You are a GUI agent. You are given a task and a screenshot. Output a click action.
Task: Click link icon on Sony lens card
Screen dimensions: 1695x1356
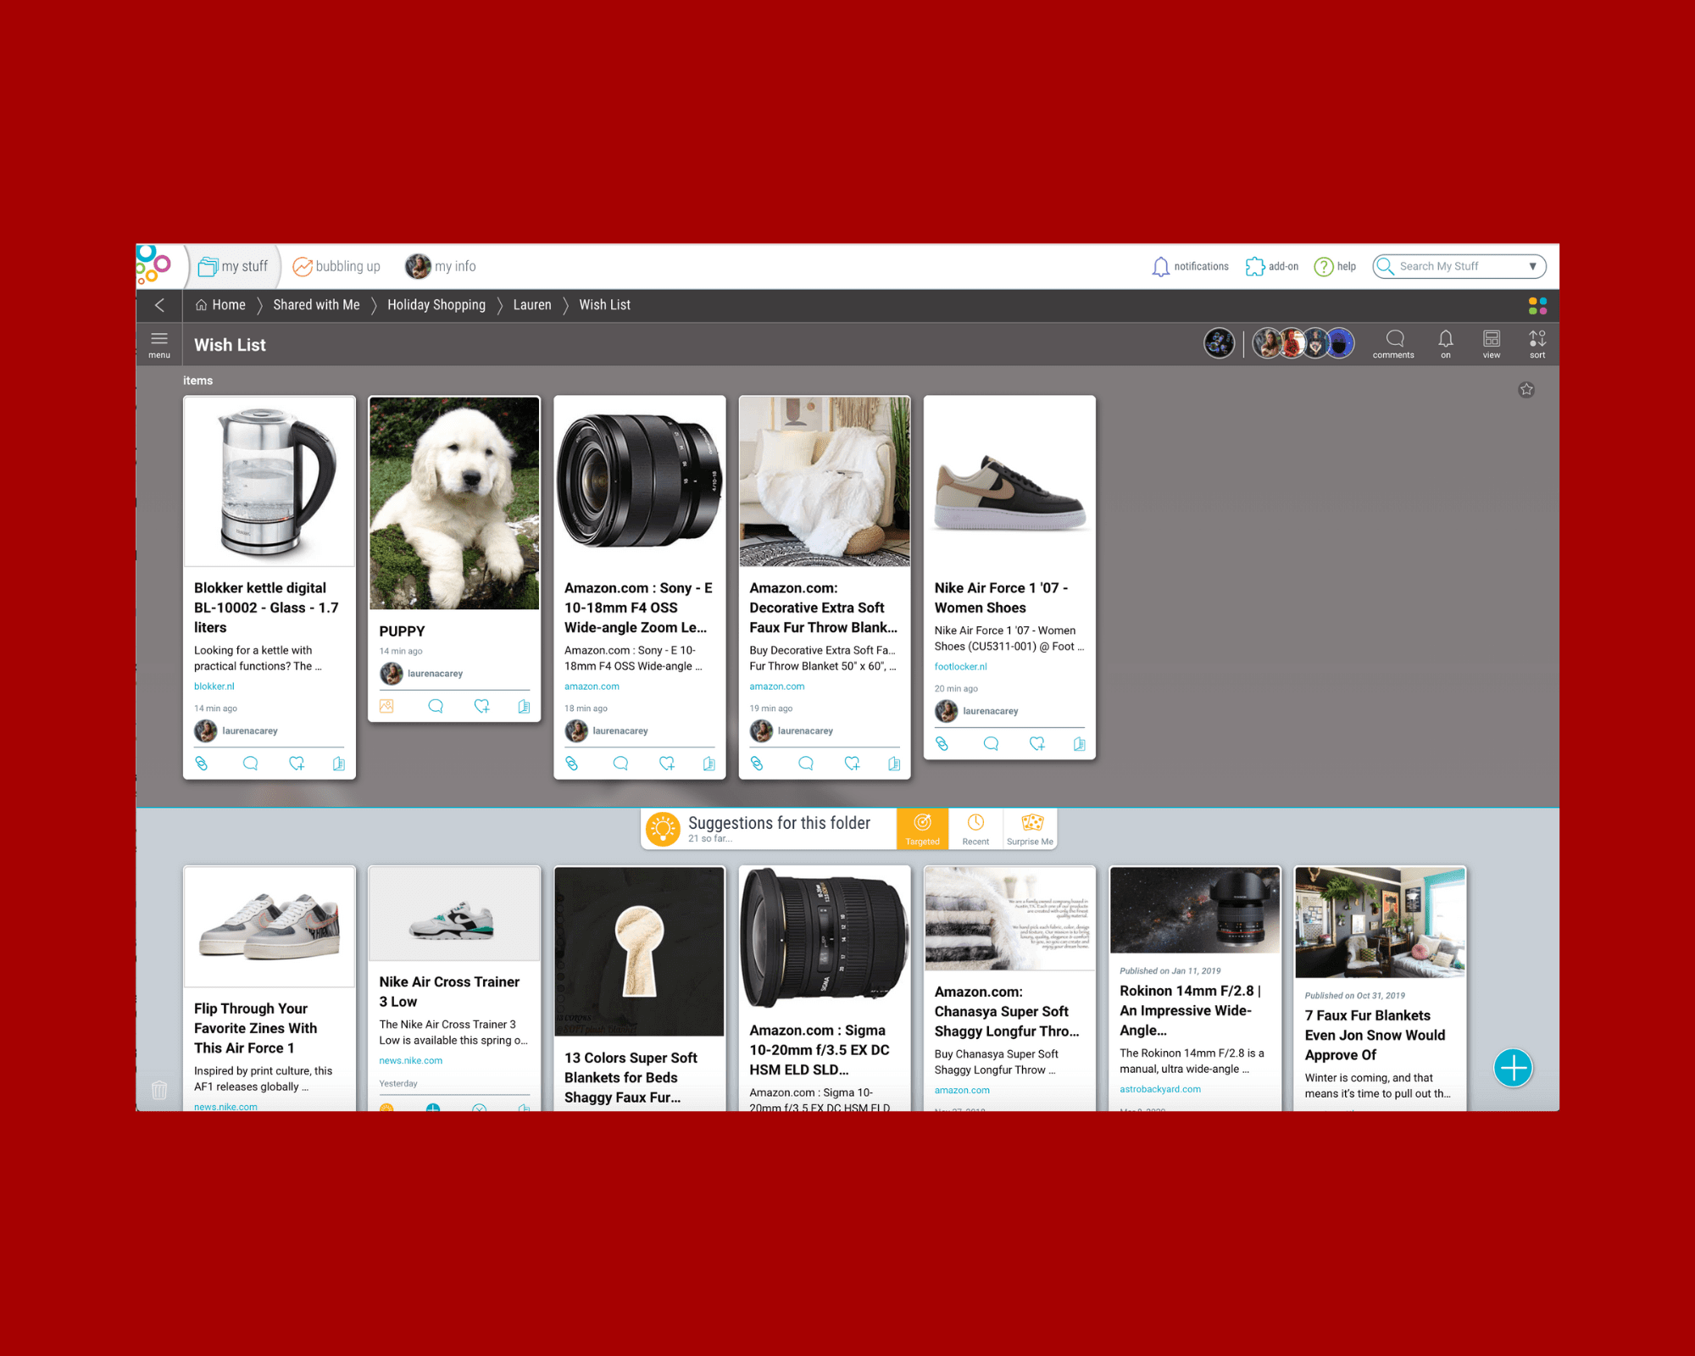click(572, 764)
